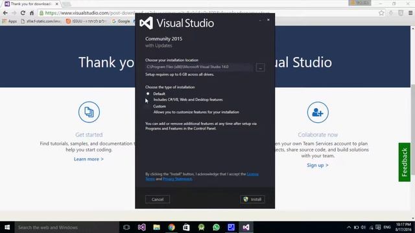Viewport: 415px width, 233px height.
Task: Select the Default installation radio button
Action: [x=148, y=93]
